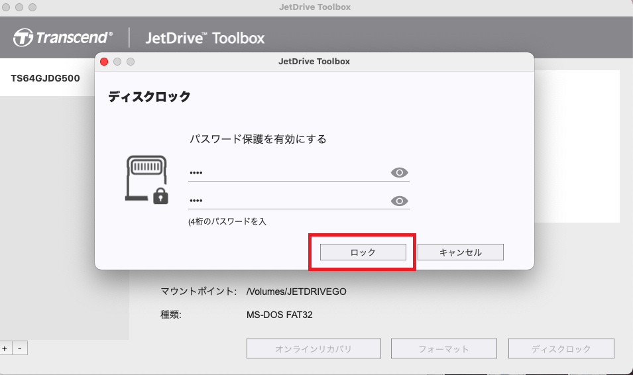
Task: Remove a drive with the minus button
Action: click(x=20, y=348)
